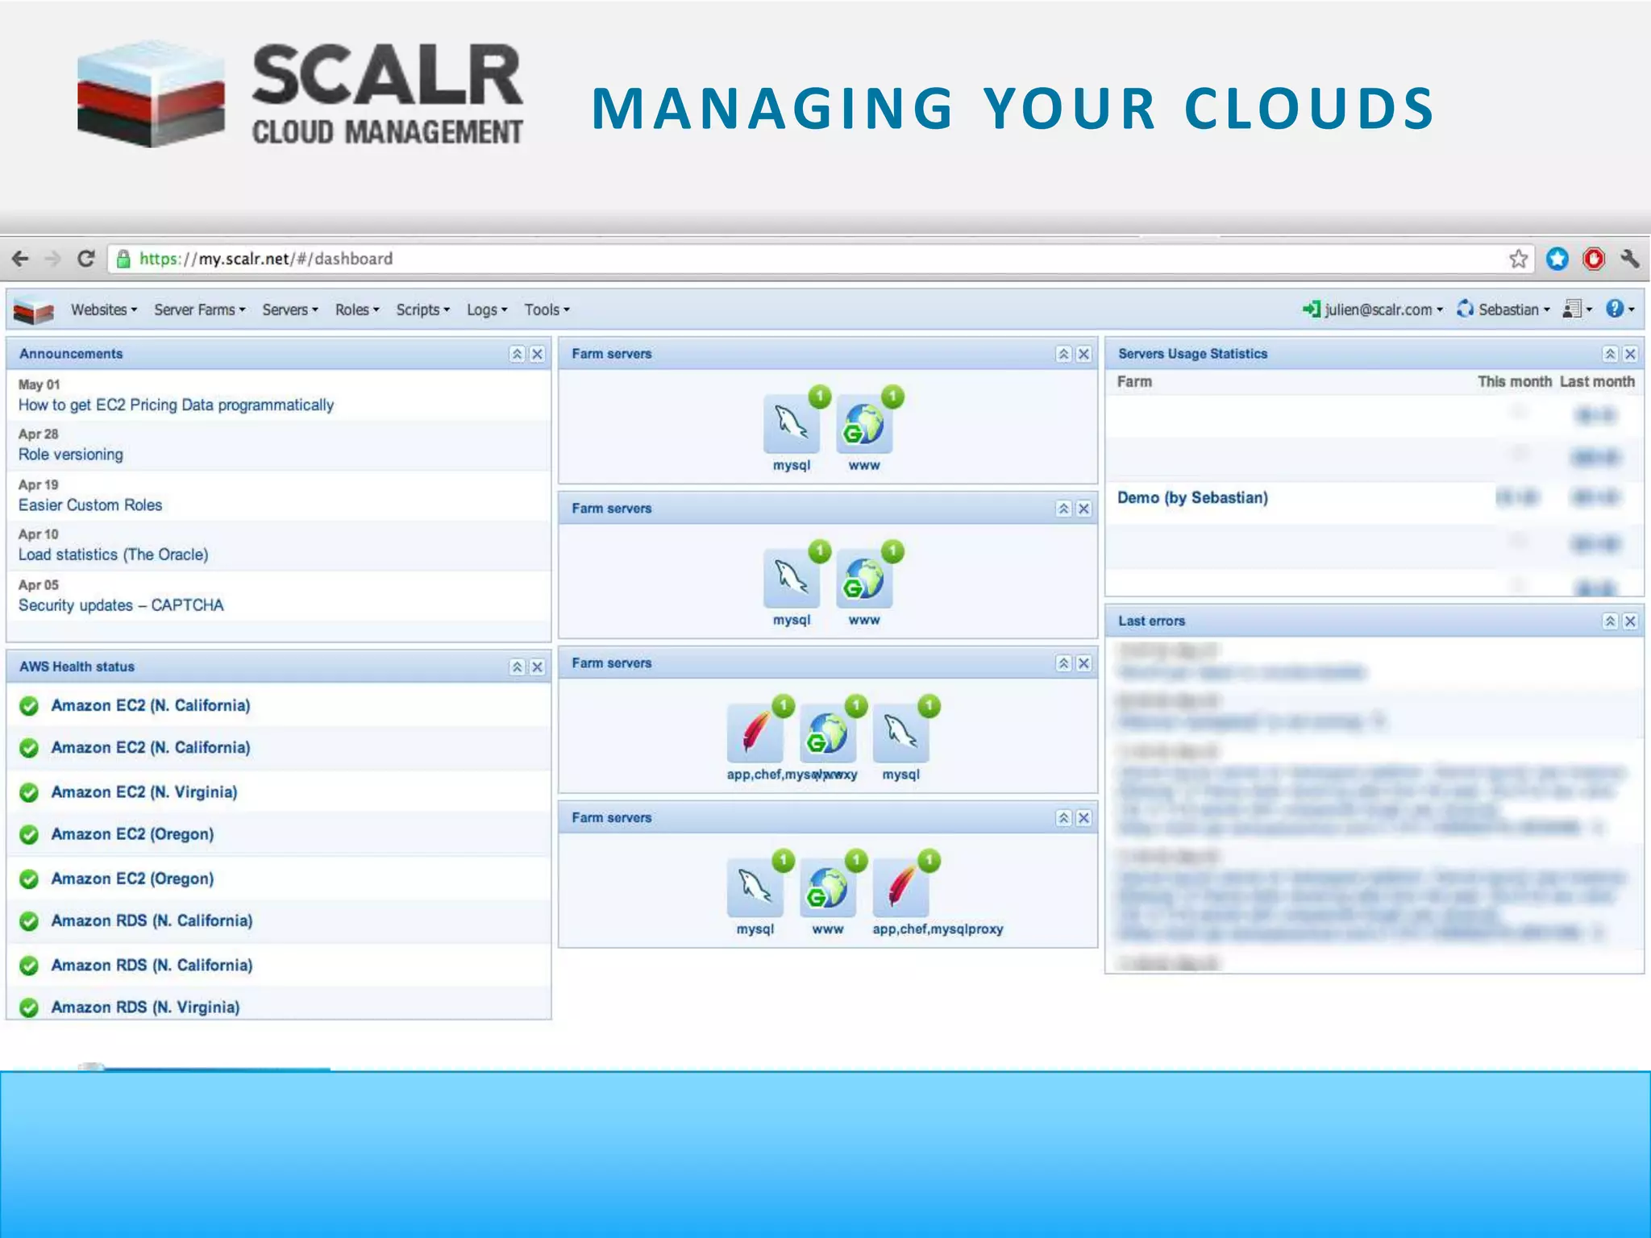Open the Server Farms dropdown menu
This screenshot has height=1238, width=1651.
tap(199, 309)
